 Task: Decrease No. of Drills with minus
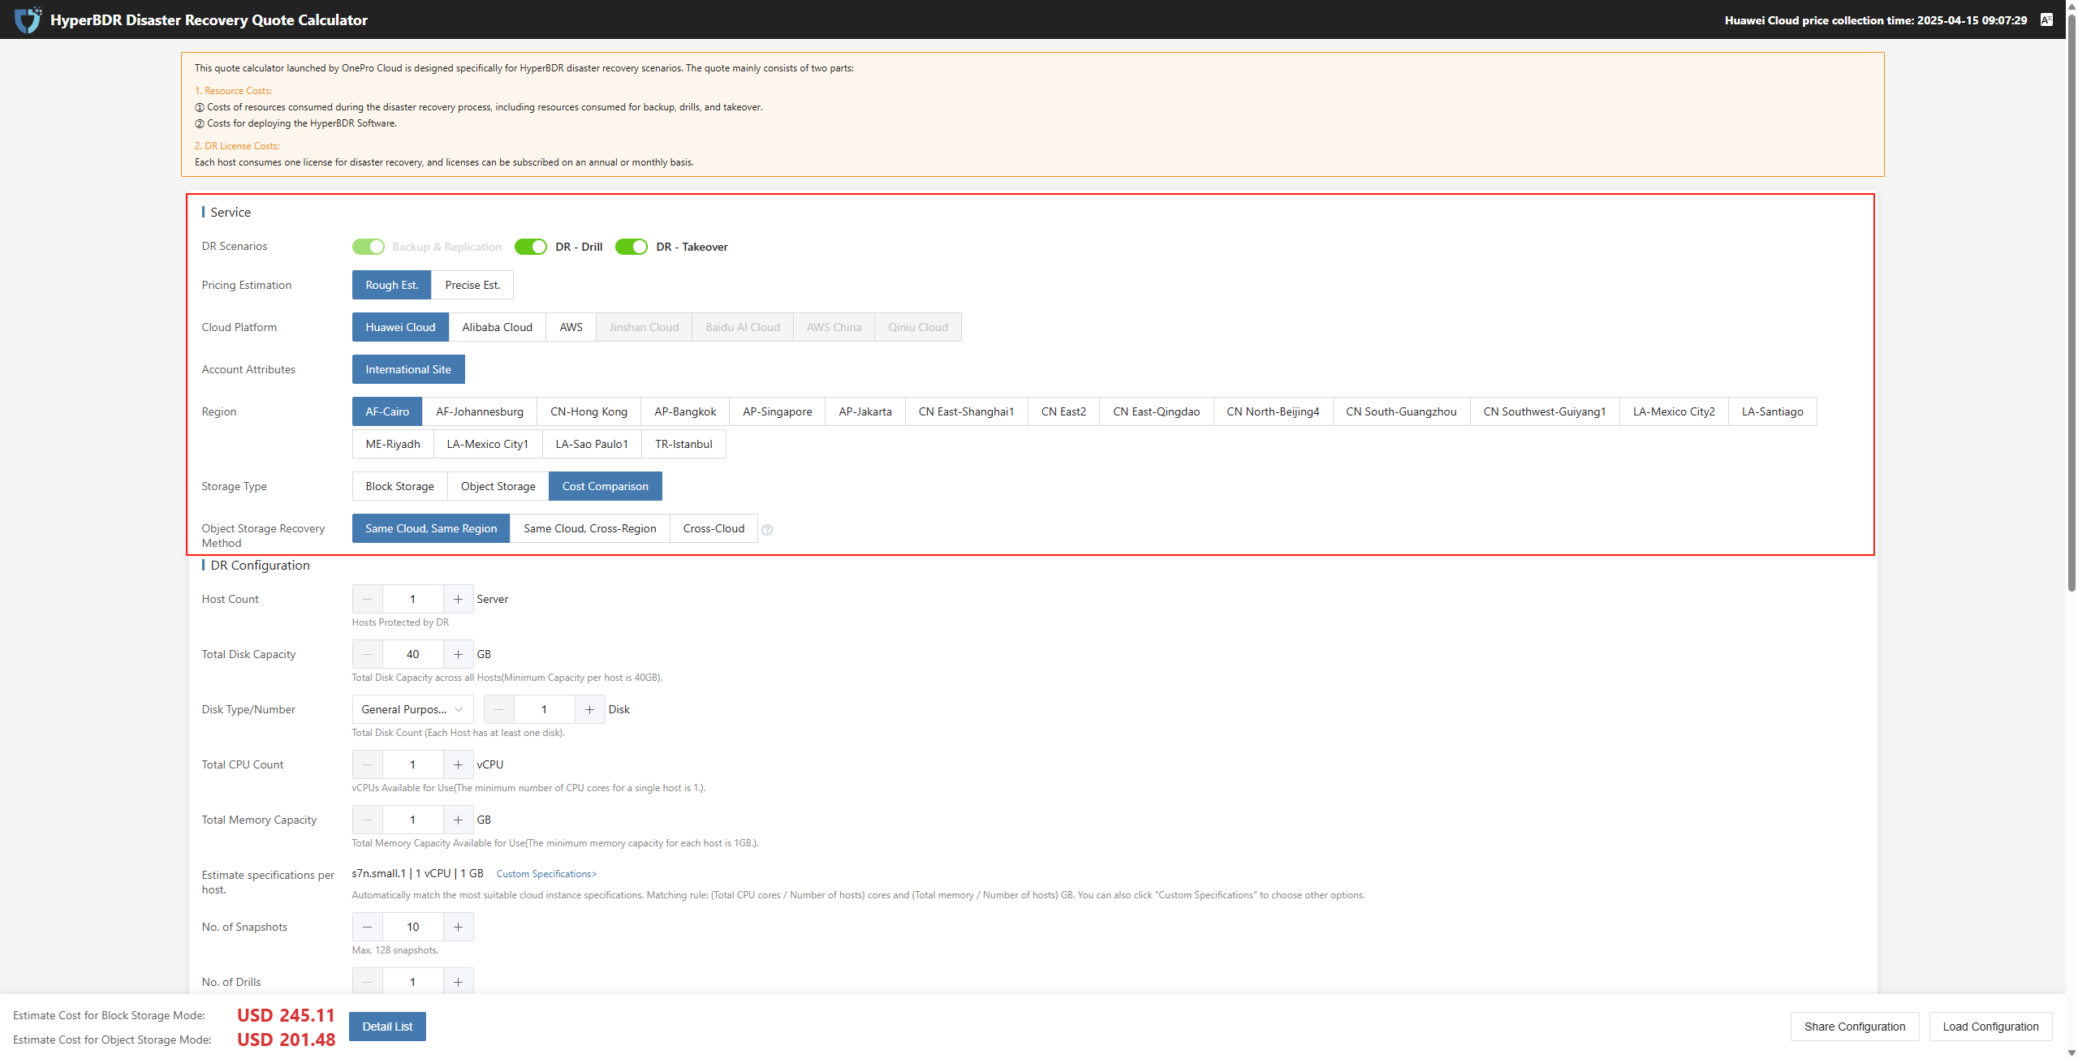[x=368, y=982]
